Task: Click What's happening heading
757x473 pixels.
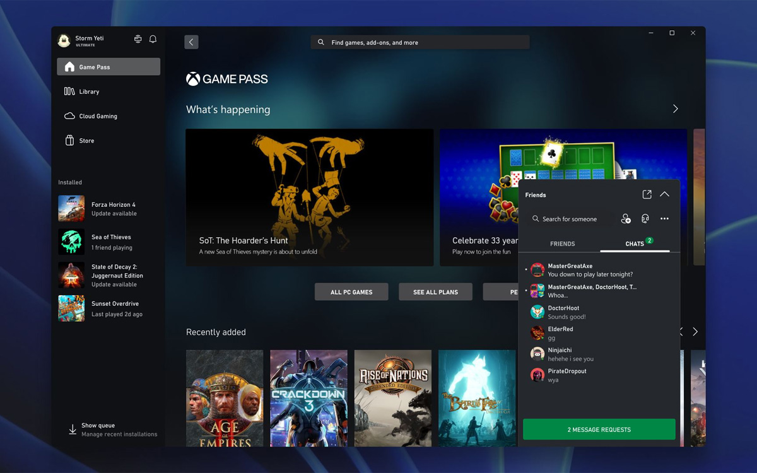Action: (228, 110)
